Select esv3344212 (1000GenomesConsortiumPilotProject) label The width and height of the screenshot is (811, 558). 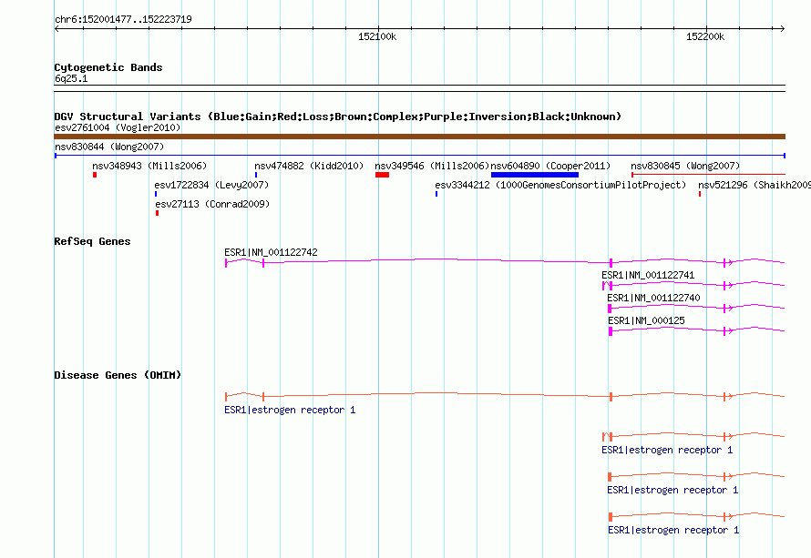click(560, 185)
